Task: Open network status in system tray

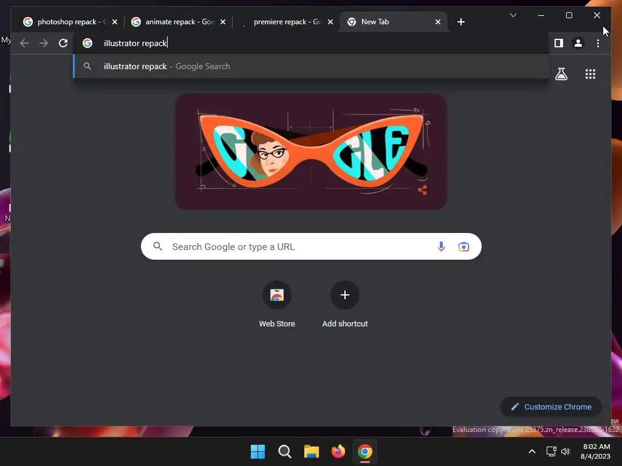Action: click(551, 451)
